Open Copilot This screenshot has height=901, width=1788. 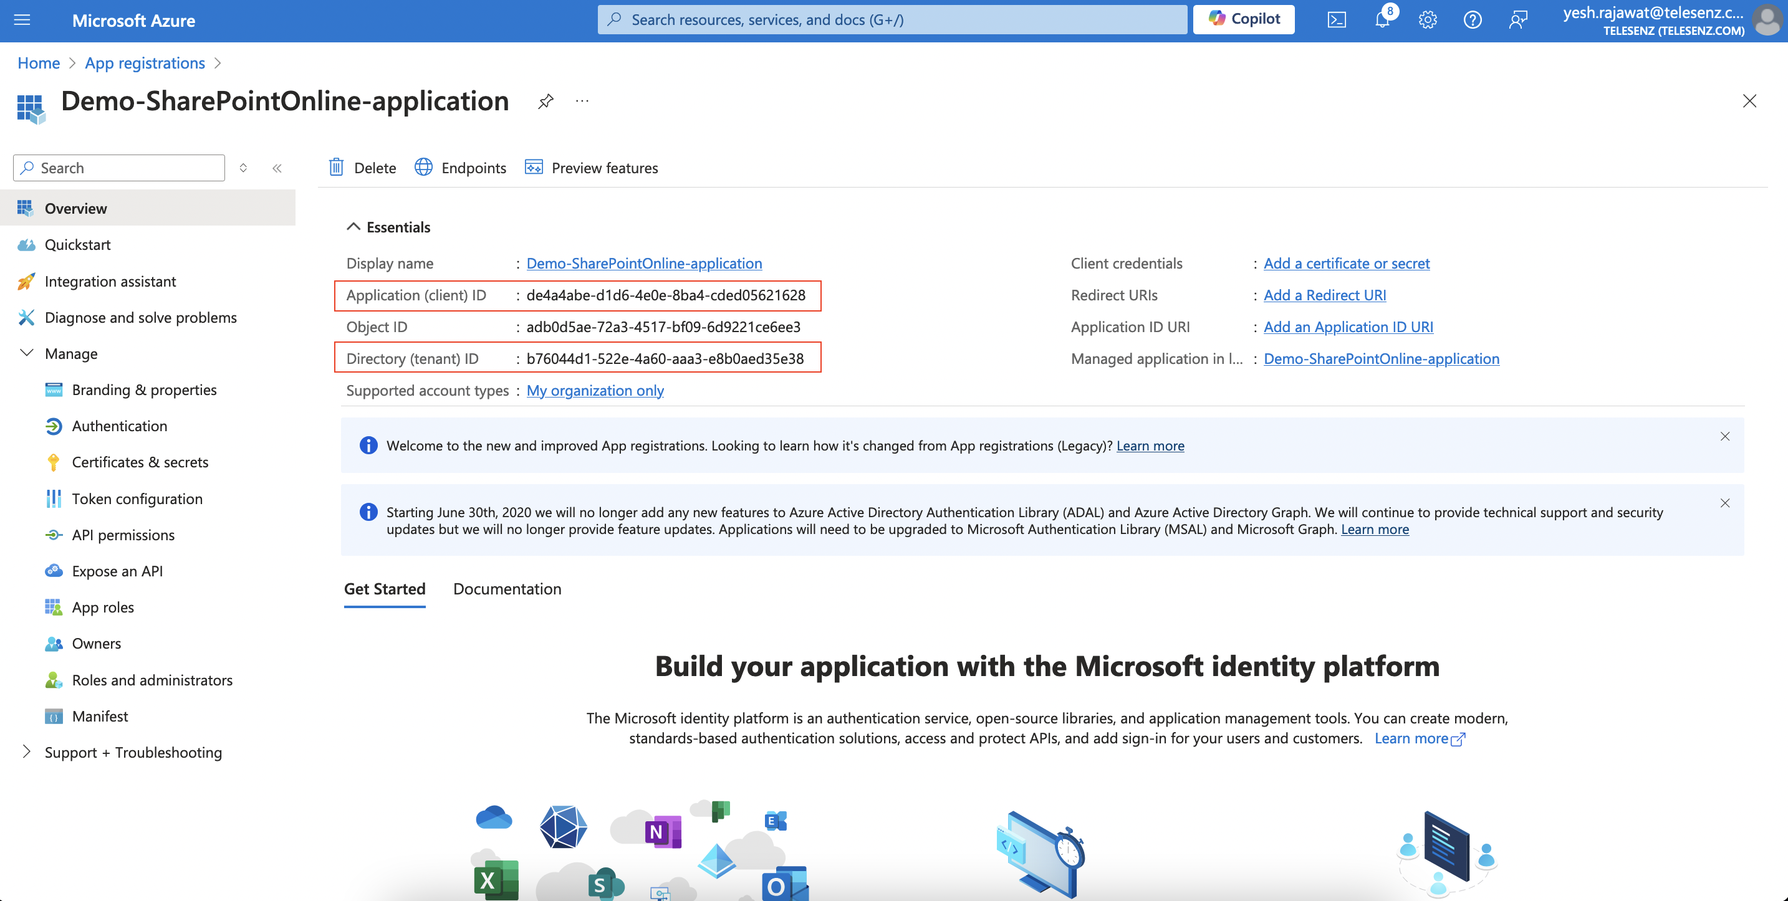point(1243,19)
